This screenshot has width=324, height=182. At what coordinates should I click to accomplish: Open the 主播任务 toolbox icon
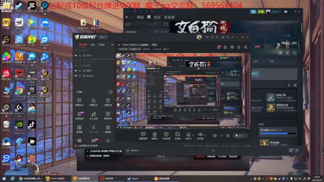pyautogui.click(x=108, y=102)
